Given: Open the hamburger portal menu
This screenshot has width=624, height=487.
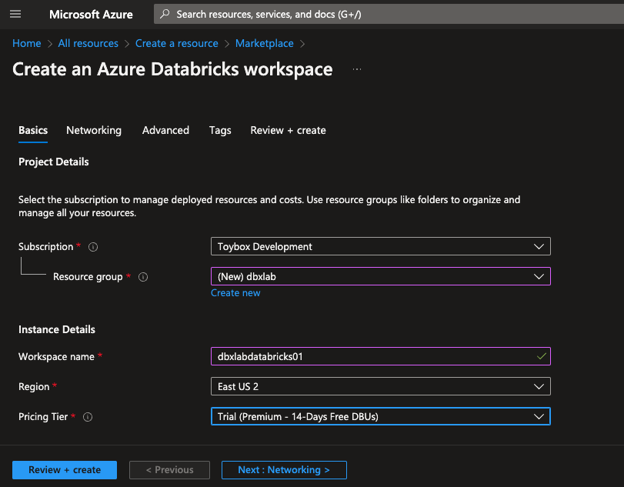Looking at the screenshot, I should (15, 15).
